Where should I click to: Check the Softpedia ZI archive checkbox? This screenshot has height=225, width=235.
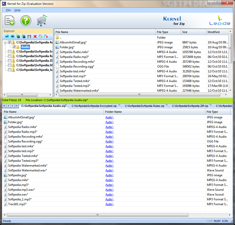[x=9, y=61]
